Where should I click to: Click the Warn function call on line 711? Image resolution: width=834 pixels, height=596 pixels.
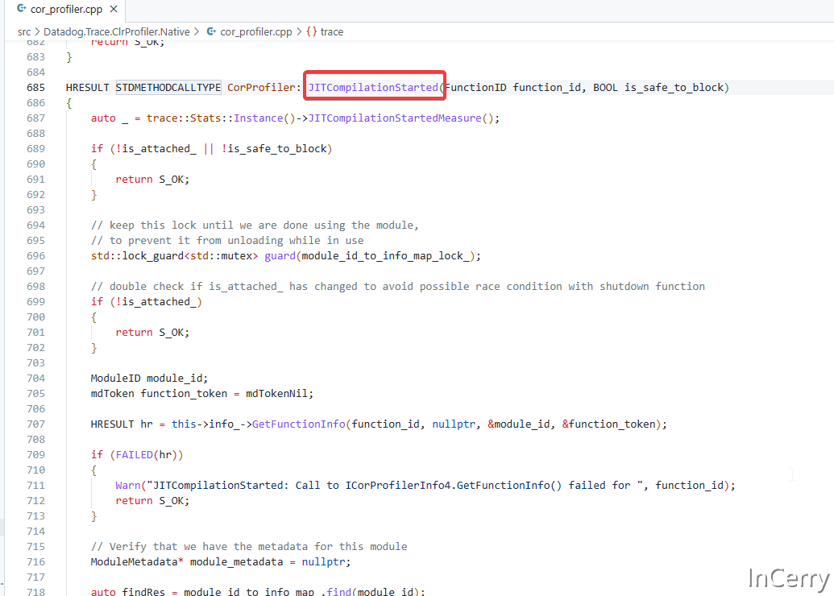[128, 485]
